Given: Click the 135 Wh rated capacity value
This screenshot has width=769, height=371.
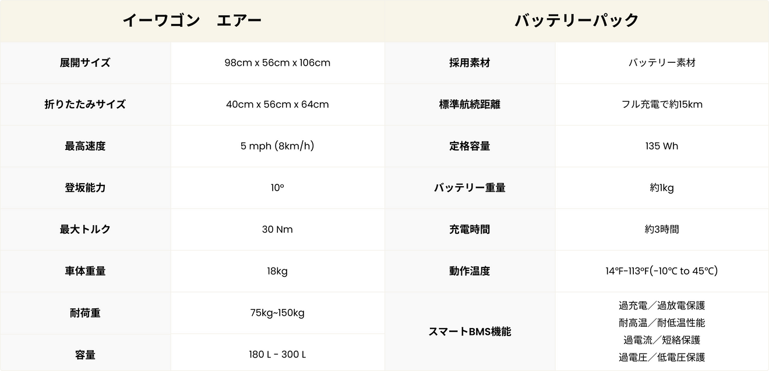Looking at the screenshot, I should [662, 147].
